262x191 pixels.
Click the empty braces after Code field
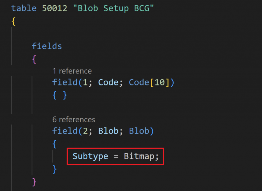coord(60,95)
